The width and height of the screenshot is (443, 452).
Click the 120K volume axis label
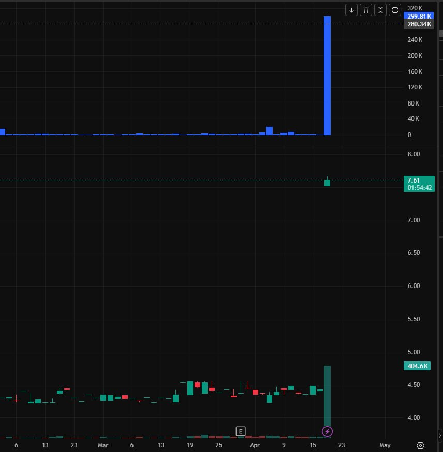pos(415,87)
